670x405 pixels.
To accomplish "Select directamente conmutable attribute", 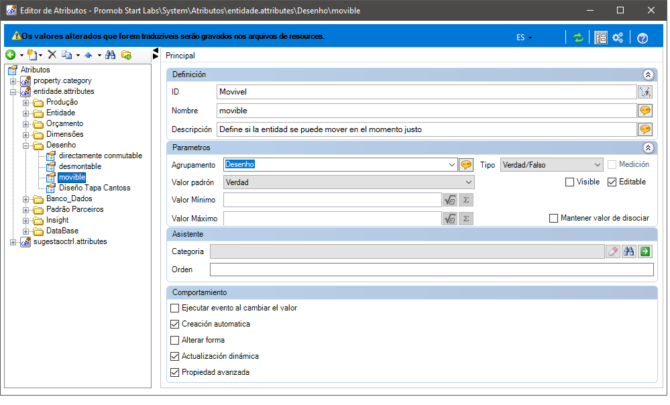I will coord(101,156).
